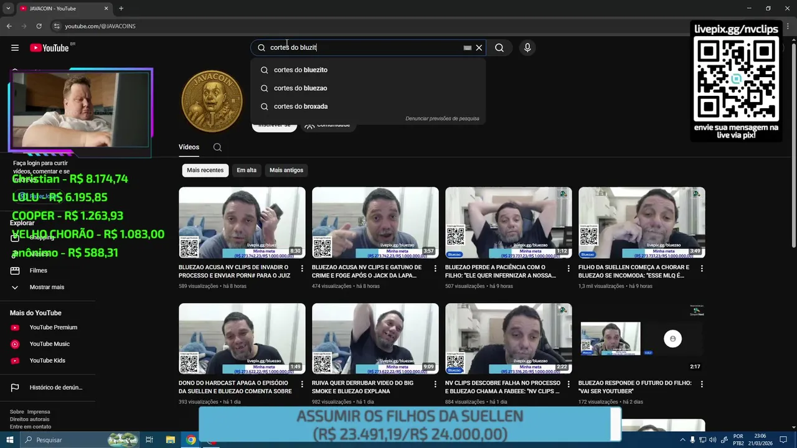Open video options for 'GATUNO DE CRIME' video
Viewport: 797px width, 448px height.
(x=435, y=269)
